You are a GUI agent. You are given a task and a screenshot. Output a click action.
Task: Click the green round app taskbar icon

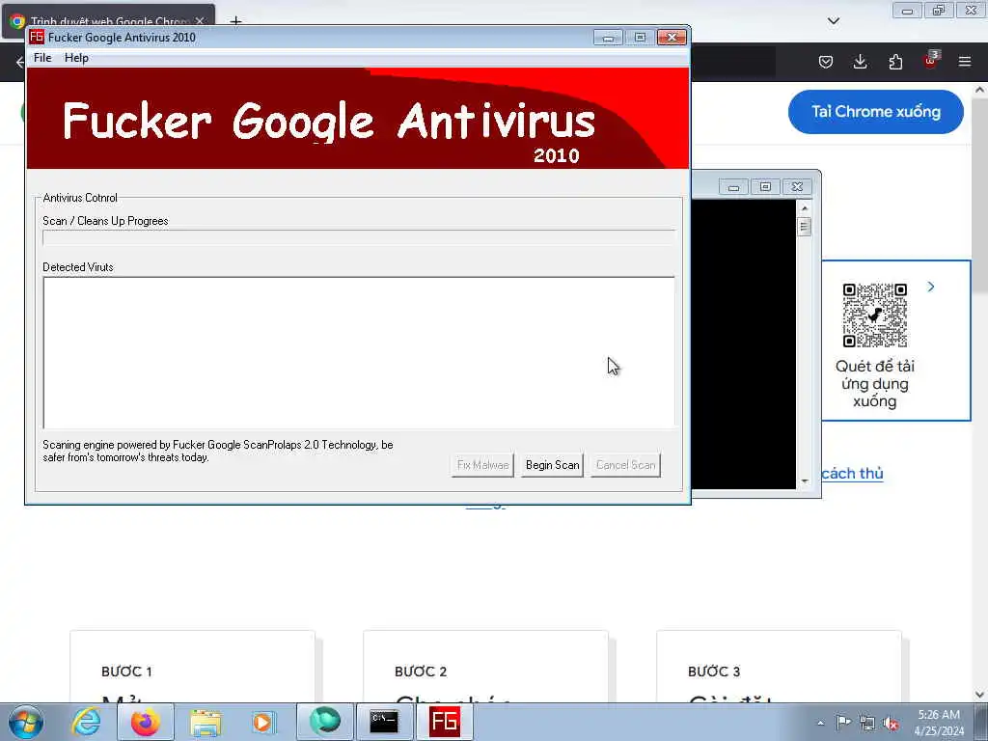coord(324,722)
